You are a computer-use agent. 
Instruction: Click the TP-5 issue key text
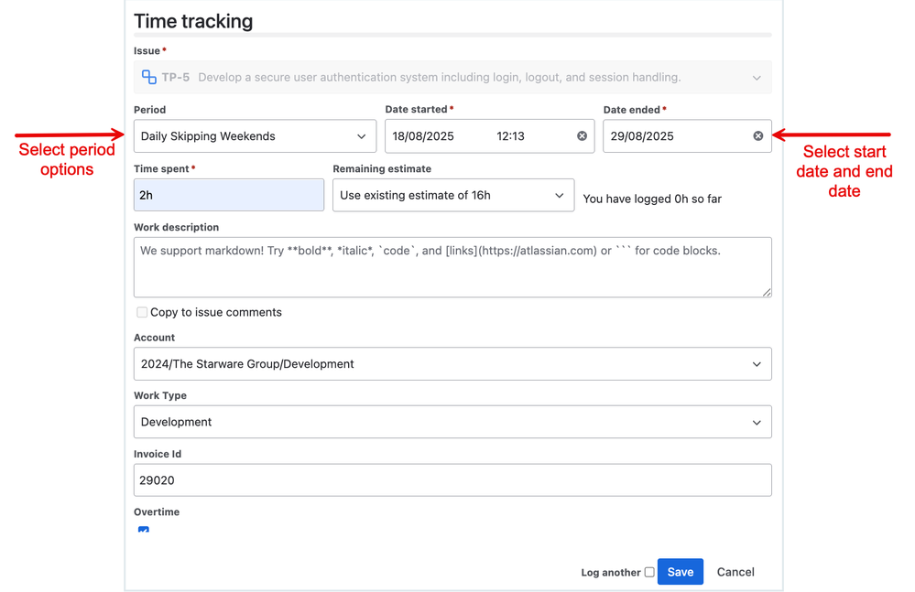pos(176,78)
